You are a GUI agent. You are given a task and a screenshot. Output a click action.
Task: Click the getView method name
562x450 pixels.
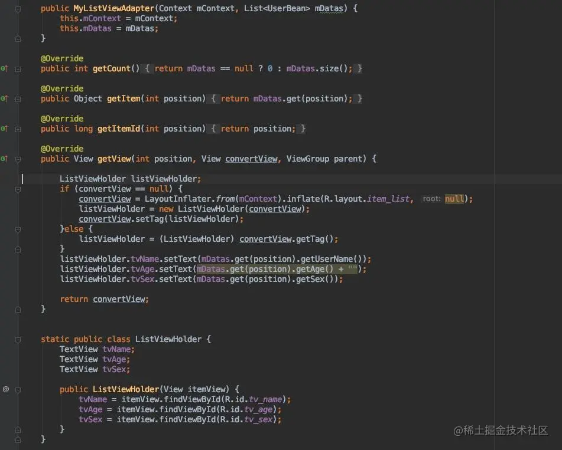click(114, 159)
